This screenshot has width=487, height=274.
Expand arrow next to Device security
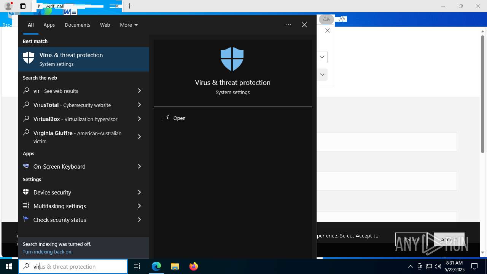pos(140,192)
